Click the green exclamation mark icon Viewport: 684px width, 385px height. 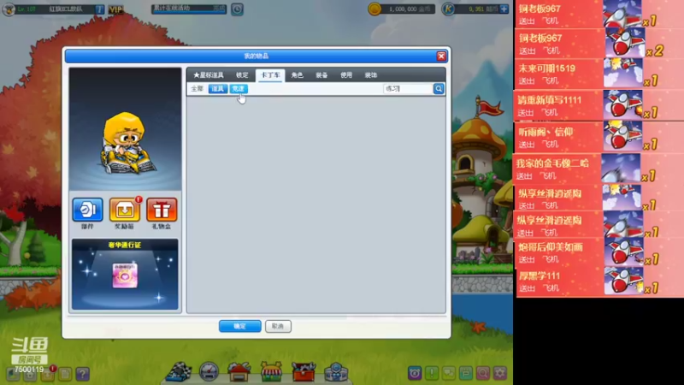(x=432, y=373)
